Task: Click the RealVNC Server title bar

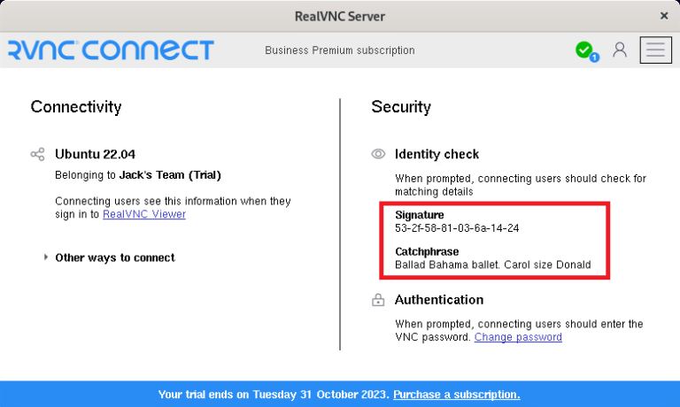Action: coord(339,15)
